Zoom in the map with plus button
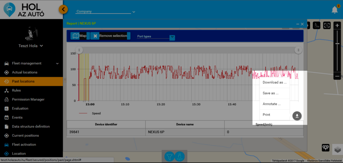The image size is (343, 163). pos(337,25)
